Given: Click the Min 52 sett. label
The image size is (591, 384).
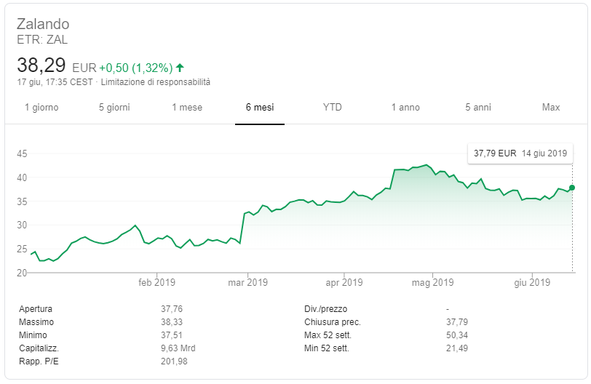Looking at the screenshot, I should tap(326, 348).
